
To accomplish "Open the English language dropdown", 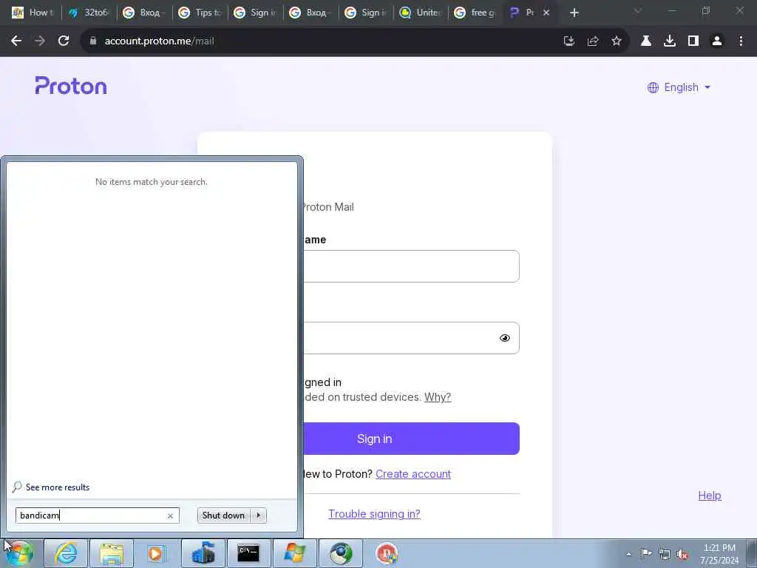I will pos(679,87).
